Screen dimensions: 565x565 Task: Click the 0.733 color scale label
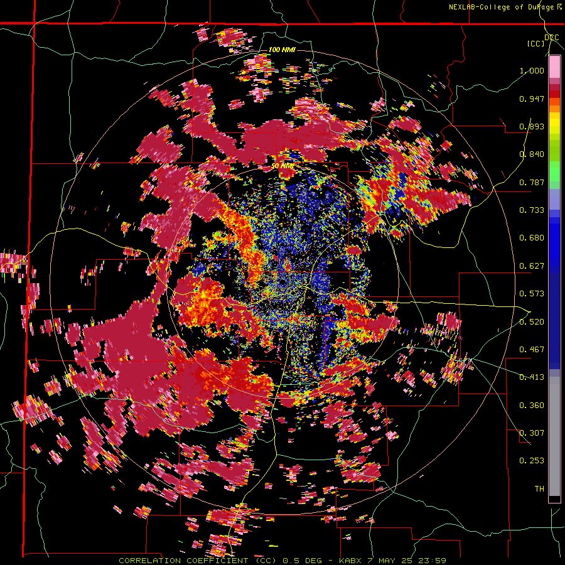point(532,210)
